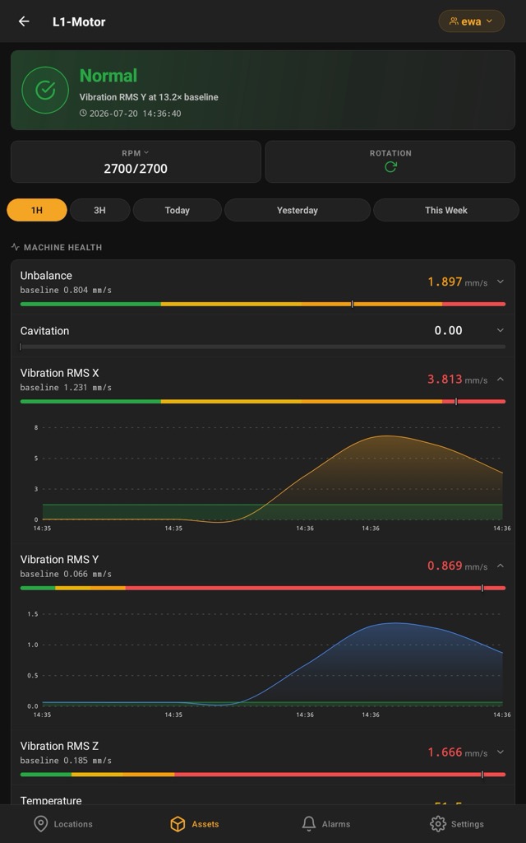This screenshot has width=526, height=843.
Task: Click the Settings gear icon
Action: (x=438, y=823)
